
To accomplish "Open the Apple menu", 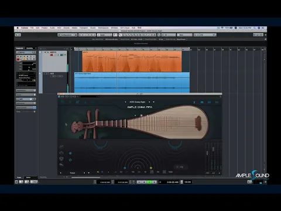I will [x=18, y=28].
